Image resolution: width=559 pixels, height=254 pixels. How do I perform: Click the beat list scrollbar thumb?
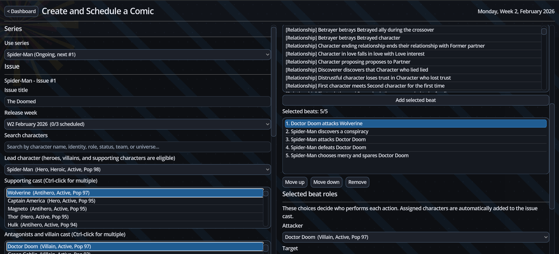[x=544, y=31]
